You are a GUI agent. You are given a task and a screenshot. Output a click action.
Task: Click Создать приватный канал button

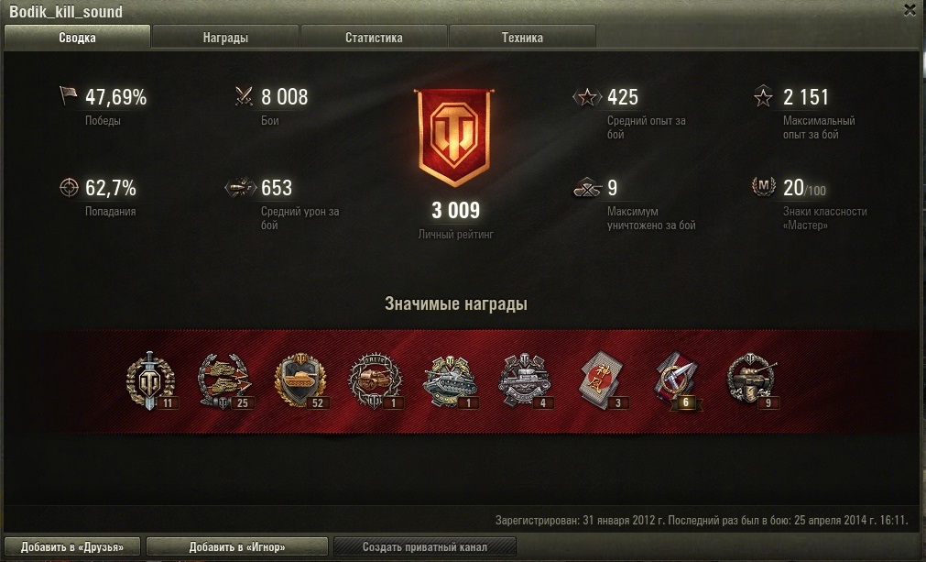pyautogui.click(x=425, y=546)
